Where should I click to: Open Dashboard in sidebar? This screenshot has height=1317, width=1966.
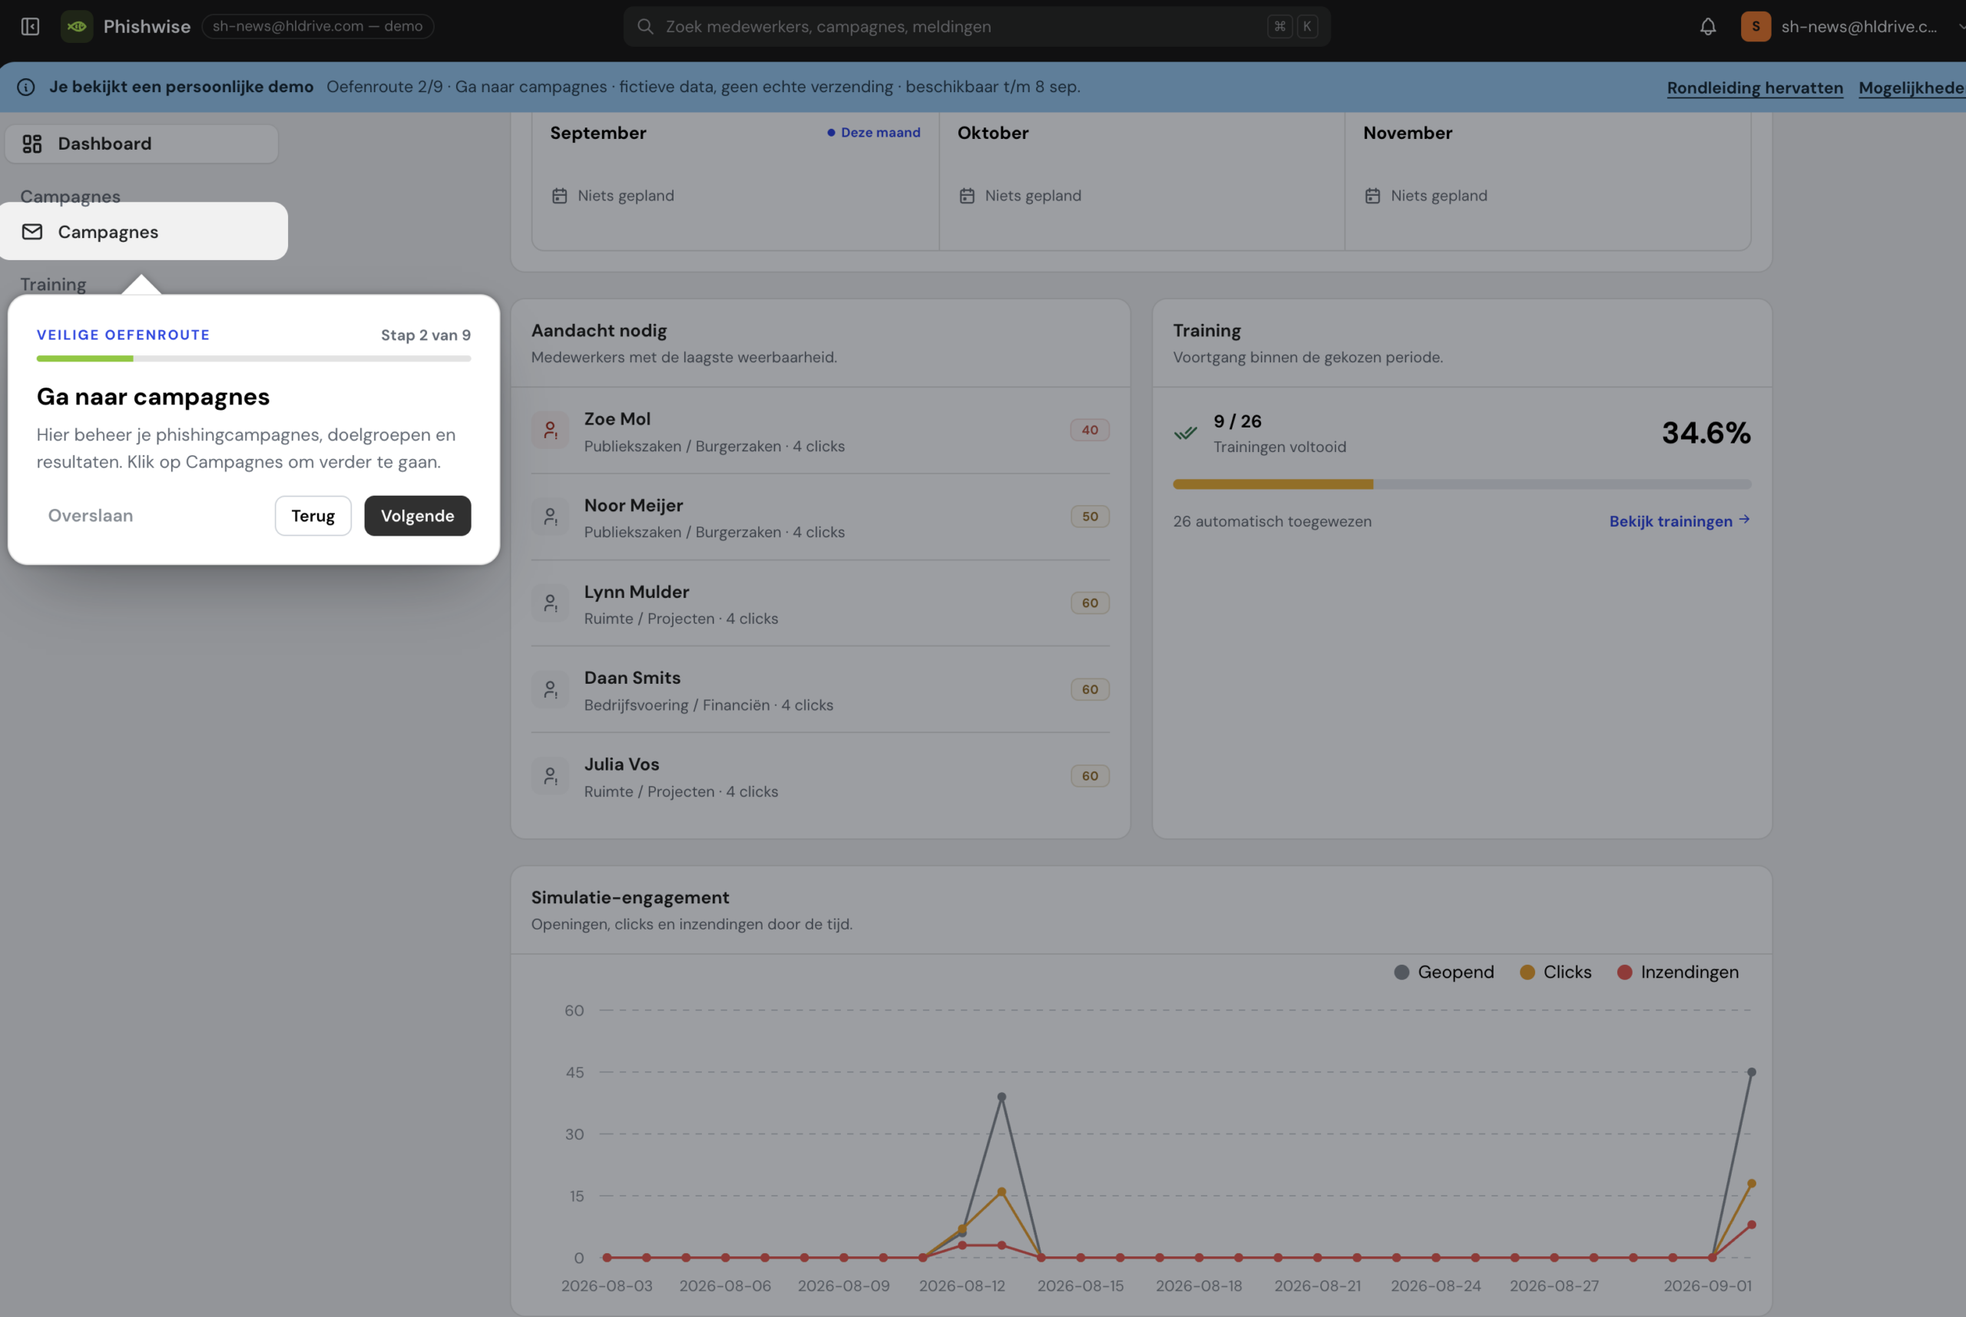tap(141, 144)
